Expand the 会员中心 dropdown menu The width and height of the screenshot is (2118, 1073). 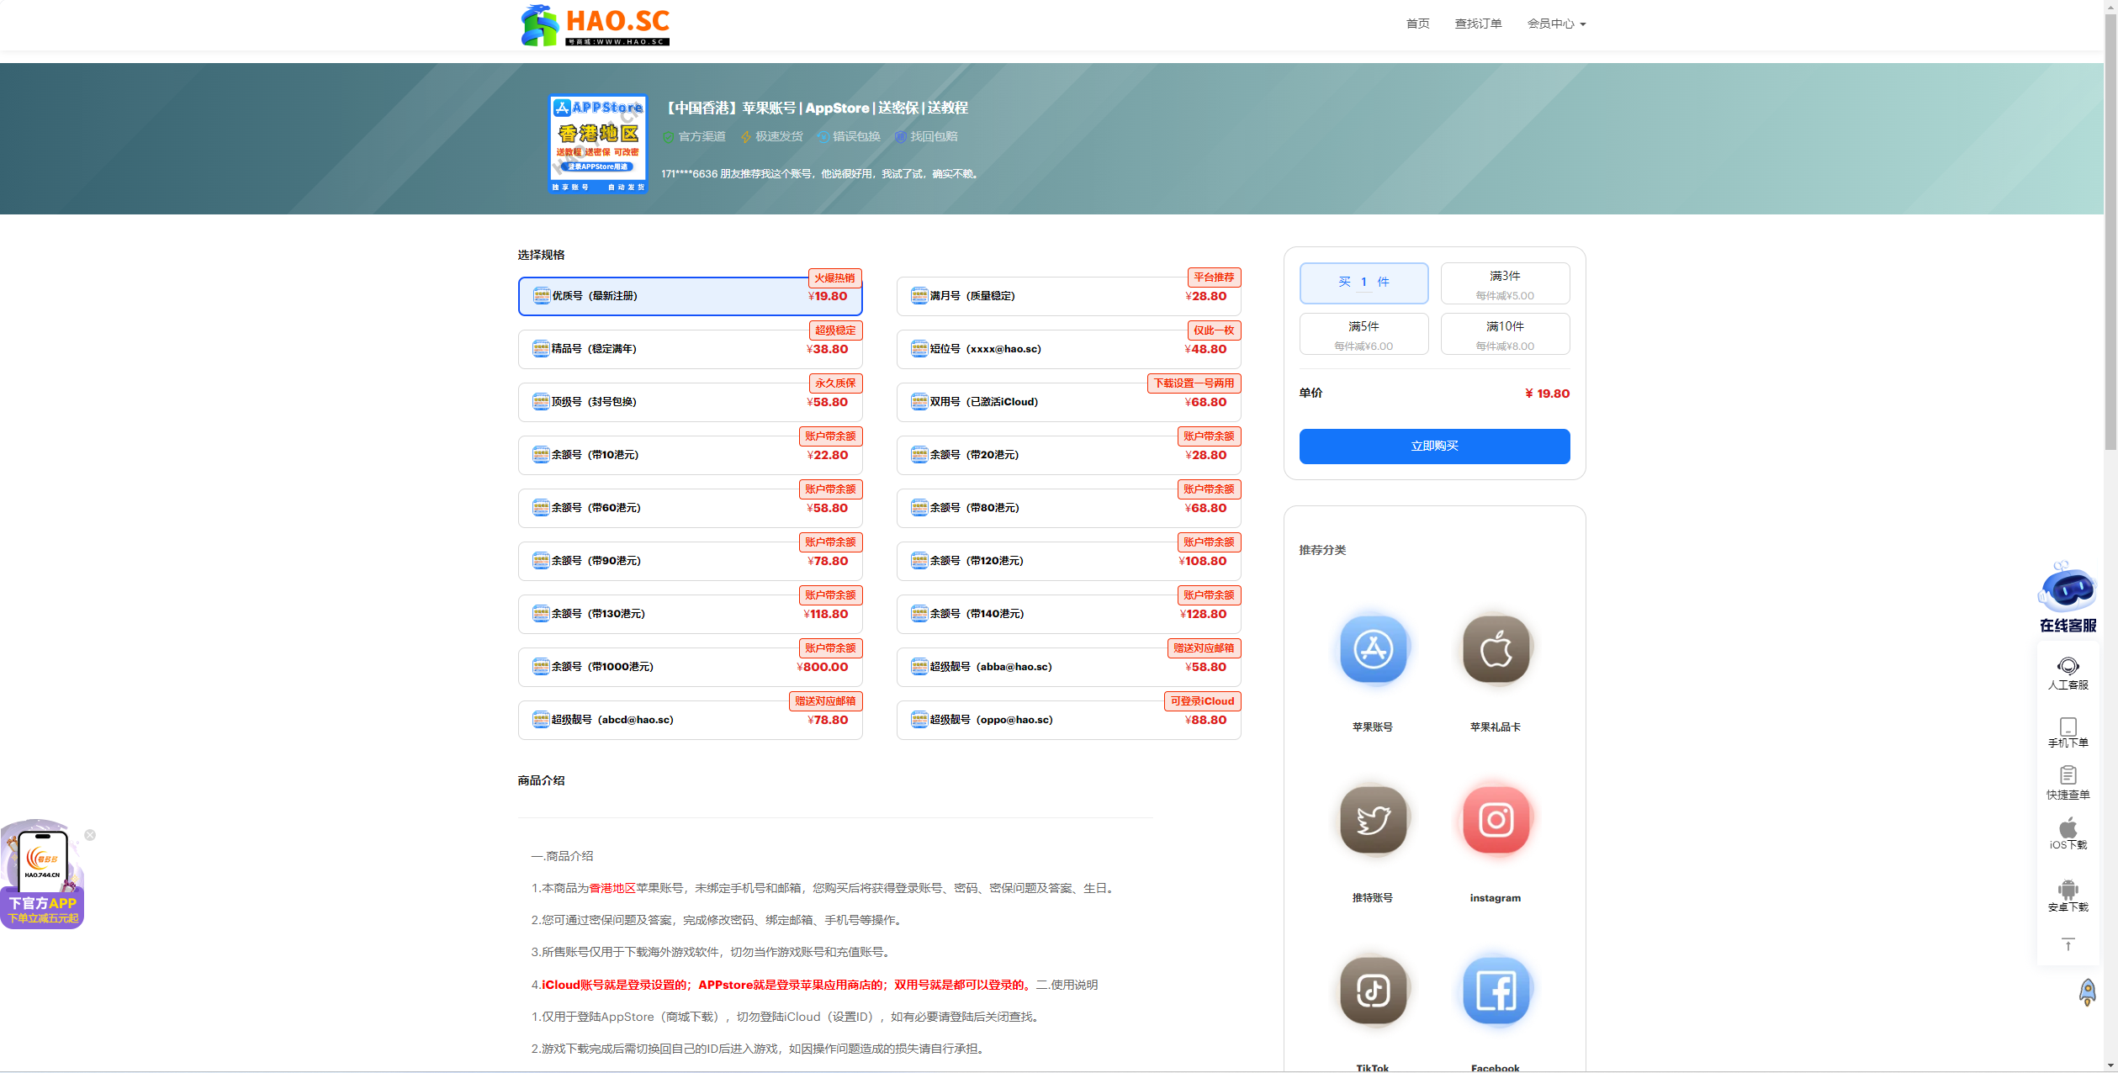coord(1556,24)
